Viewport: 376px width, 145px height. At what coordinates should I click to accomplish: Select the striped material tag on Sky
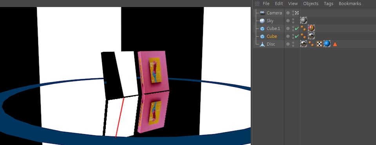tap(303, 21)
